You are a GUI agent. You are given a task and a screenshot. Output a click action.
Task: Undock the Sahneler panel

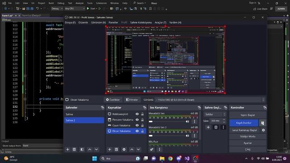(102, 108)
